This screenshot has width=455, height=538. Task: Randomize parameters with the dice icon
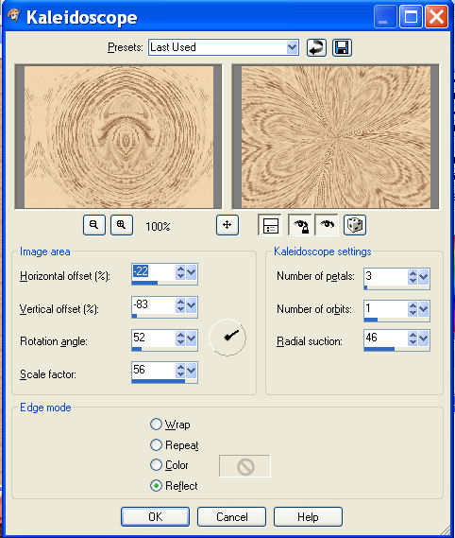point(355,225)
